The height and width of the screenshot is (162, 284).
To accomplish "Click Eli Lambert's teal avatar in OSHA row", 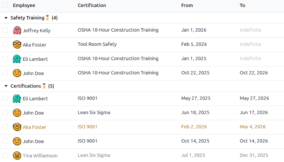I will 17,59.
